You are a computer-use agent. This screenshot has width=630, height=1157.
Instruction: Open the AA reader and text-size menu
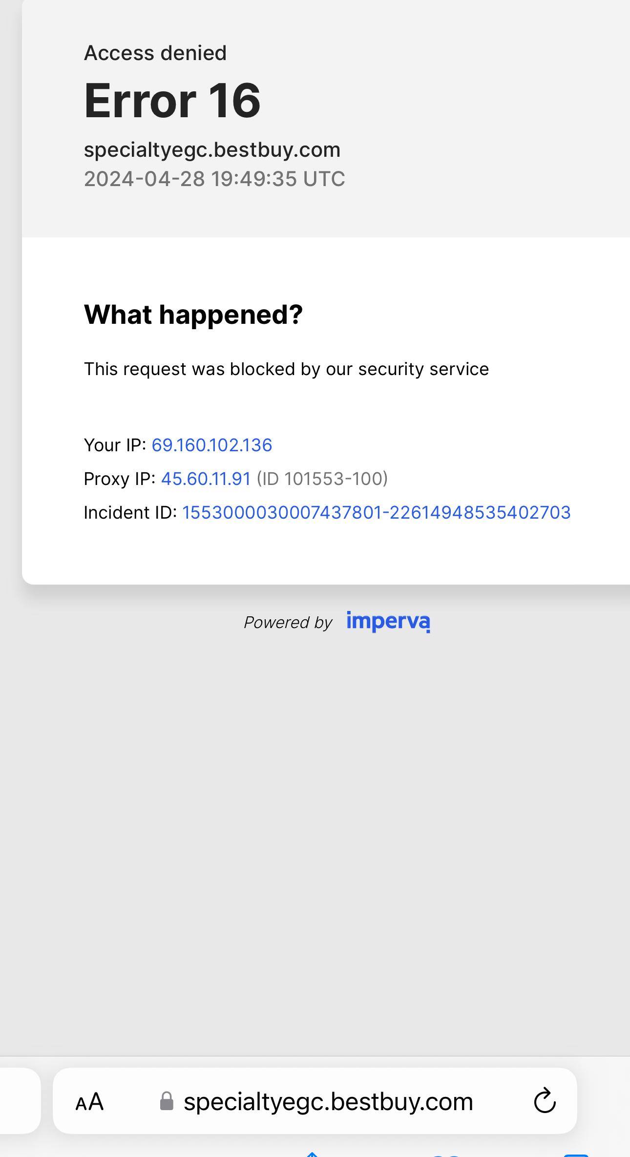(90, 1102)
